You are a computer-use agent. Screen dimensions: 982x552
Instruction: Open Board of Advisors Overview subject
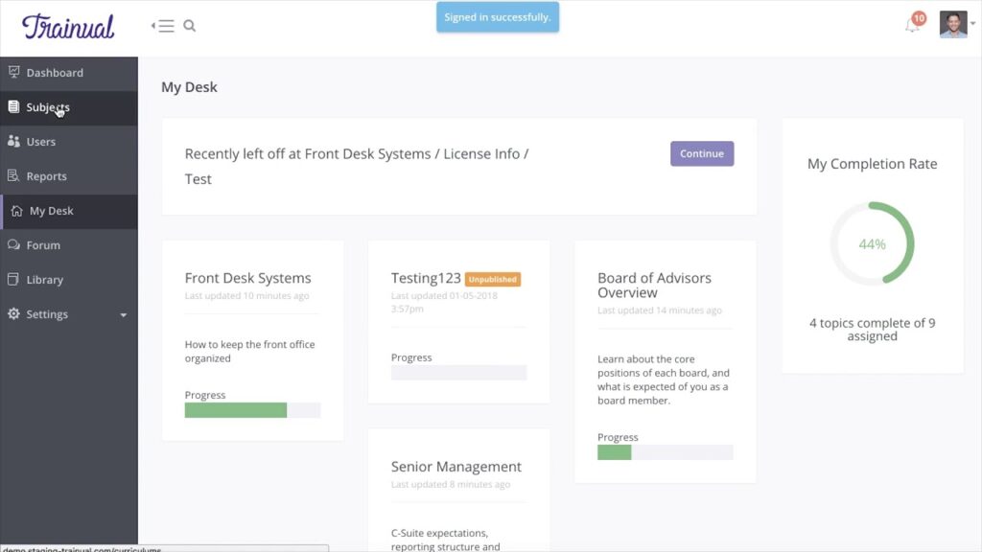654,286
